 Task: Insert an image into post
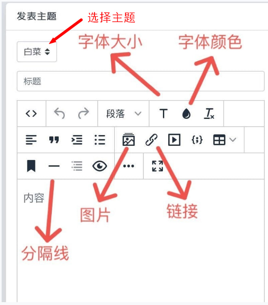128,139
